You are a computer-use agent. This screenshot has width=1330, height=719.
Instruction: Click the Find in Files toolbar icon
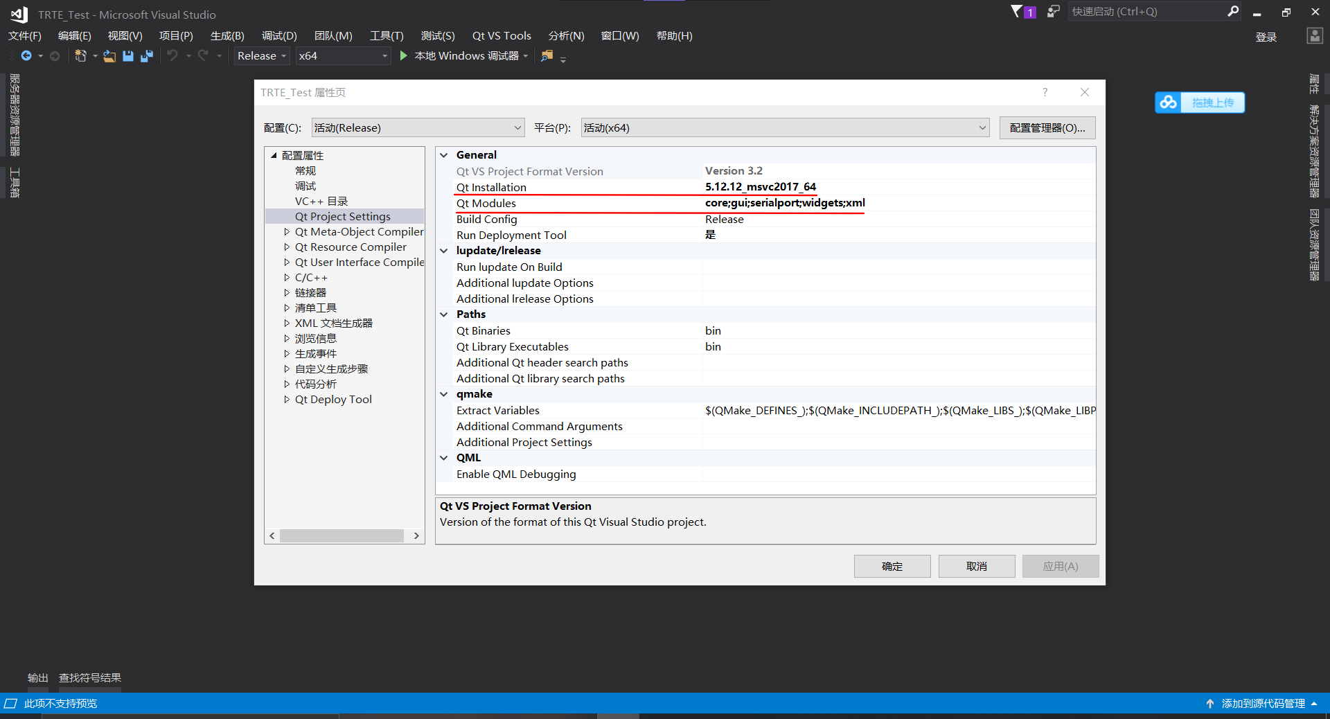547,56
